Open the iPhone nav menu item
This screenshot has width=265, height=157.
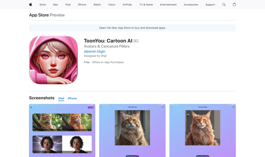(82, 4)
